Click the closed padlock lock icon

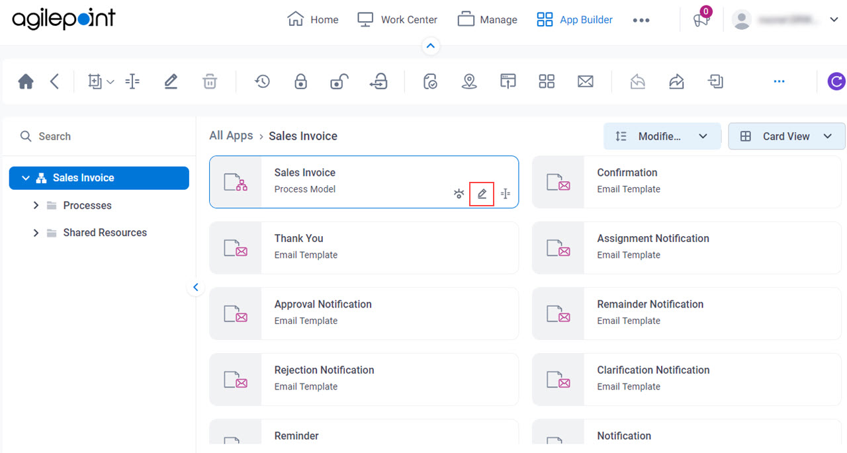point(300,81)
